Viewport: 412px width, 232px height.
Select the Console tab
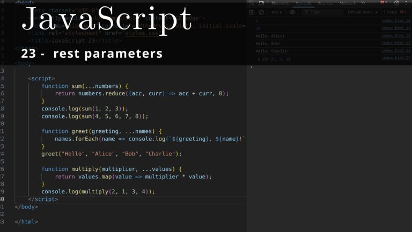tap(303, 3)
